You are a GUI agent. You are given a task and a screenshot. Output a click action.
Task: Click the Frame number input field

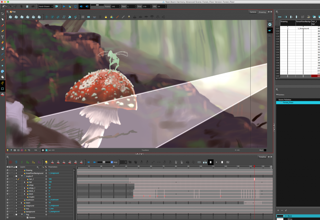click(x=116, y=6)
